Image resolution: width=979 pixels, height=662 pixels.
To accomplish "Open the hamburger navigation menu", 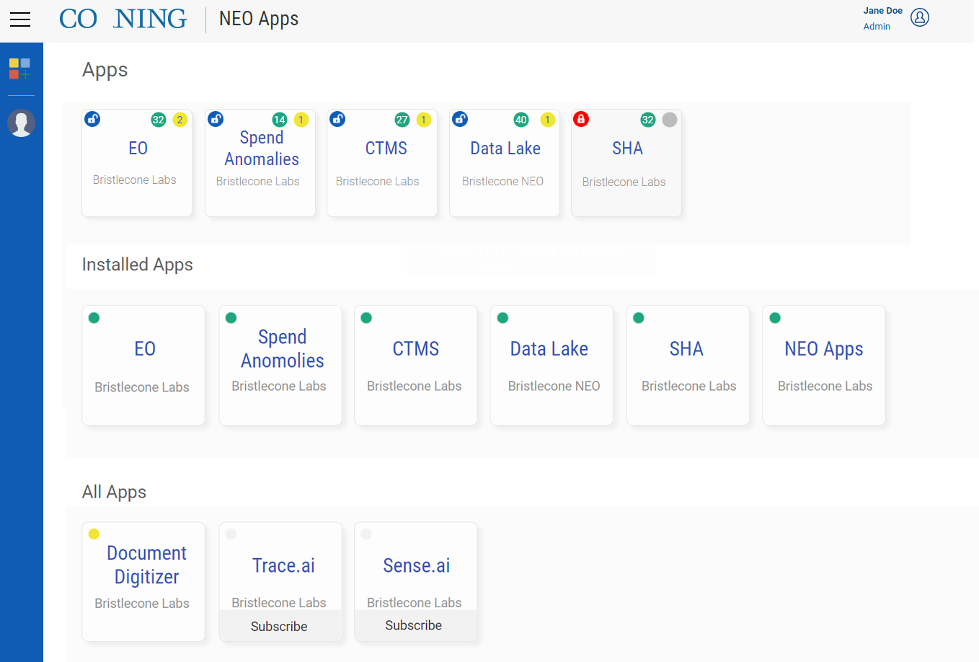I will 20,19.
